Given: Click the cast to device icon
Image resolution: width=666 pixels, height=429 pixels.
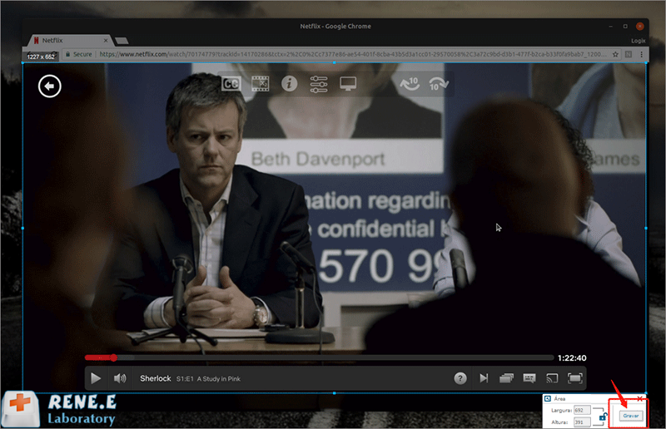Looking at the screenshot, I should [552, 378].
